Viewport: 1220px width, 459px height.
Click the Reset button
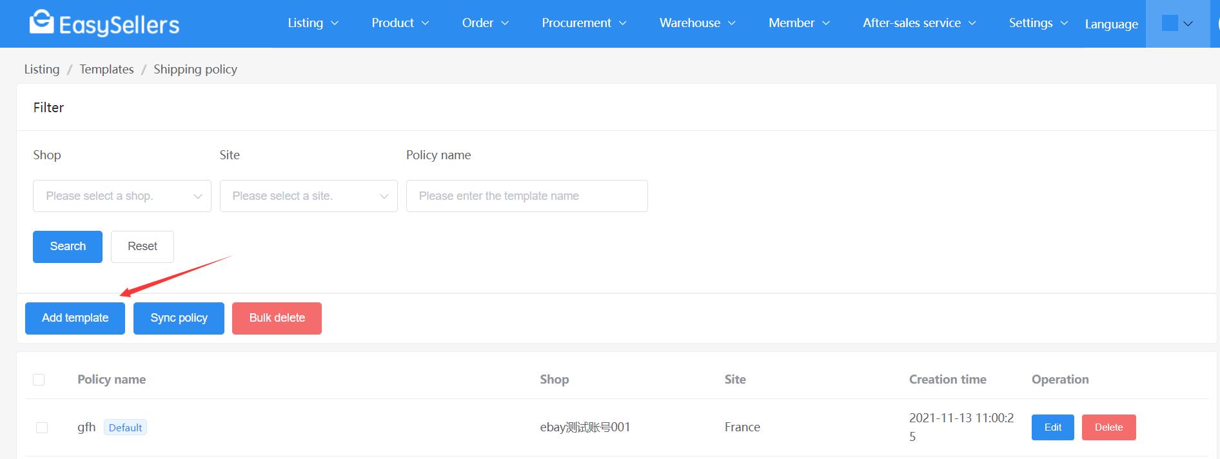click(143, 247)
